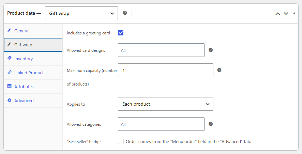Image resolution: width=302 pixels, height=154 pixels.
Task: Click the help icon beside product type
Action: click(x=125, y=13)
